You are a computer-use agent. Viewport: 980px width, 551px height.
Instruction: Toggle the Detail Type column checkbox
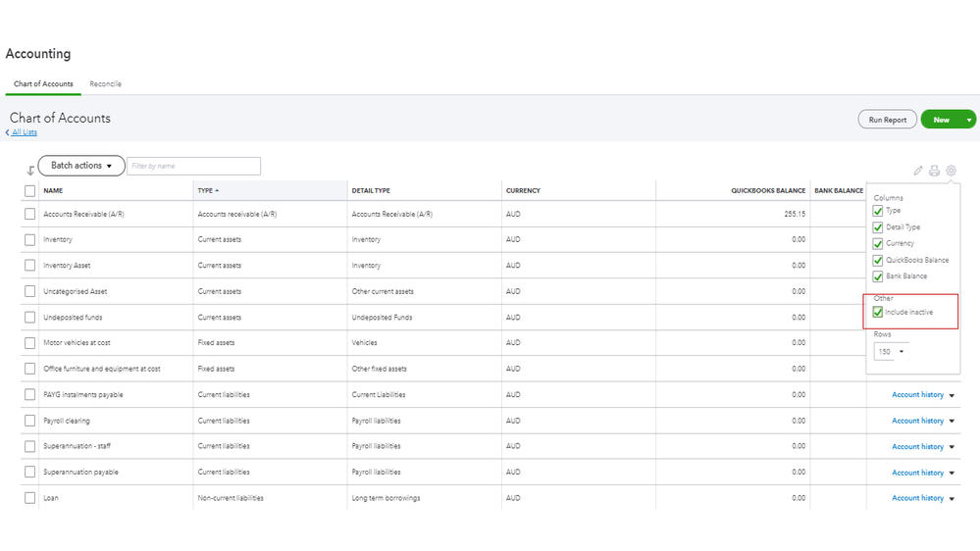[x=878, y=227]
